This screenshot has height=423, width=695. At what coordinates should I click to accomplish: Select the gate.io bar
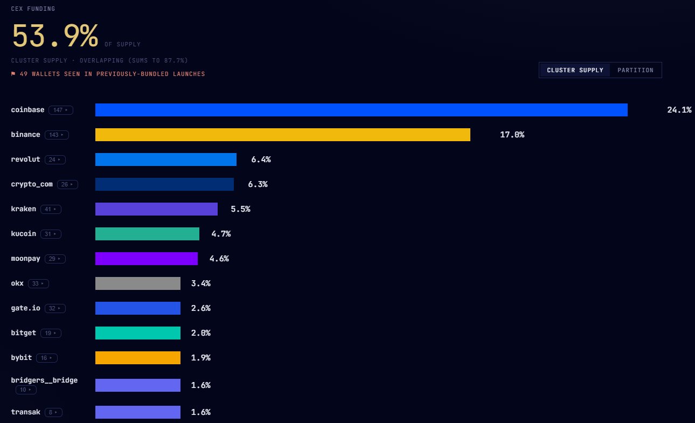tap(138, 308)
